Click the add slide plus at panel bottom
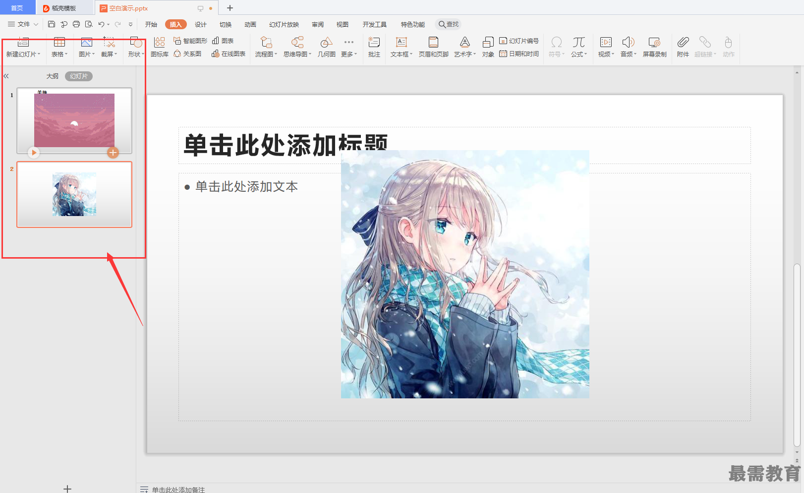This screenshot has width=804, height=493. pos(67,489)
